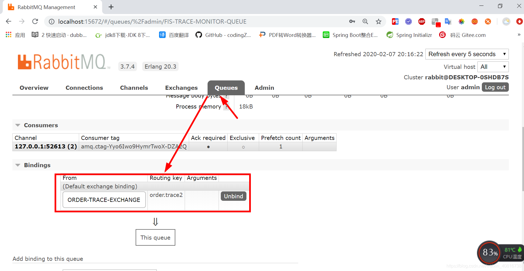The image size is (524, 271).
Task: Open the JDK 8 download bookmark
Action: click(123, 35)
